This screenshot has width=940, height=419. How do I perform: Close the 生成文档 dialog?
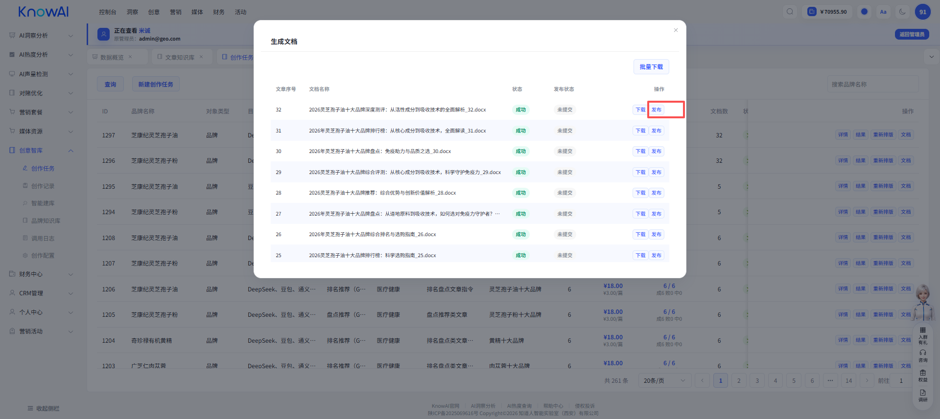pos(676,30)
